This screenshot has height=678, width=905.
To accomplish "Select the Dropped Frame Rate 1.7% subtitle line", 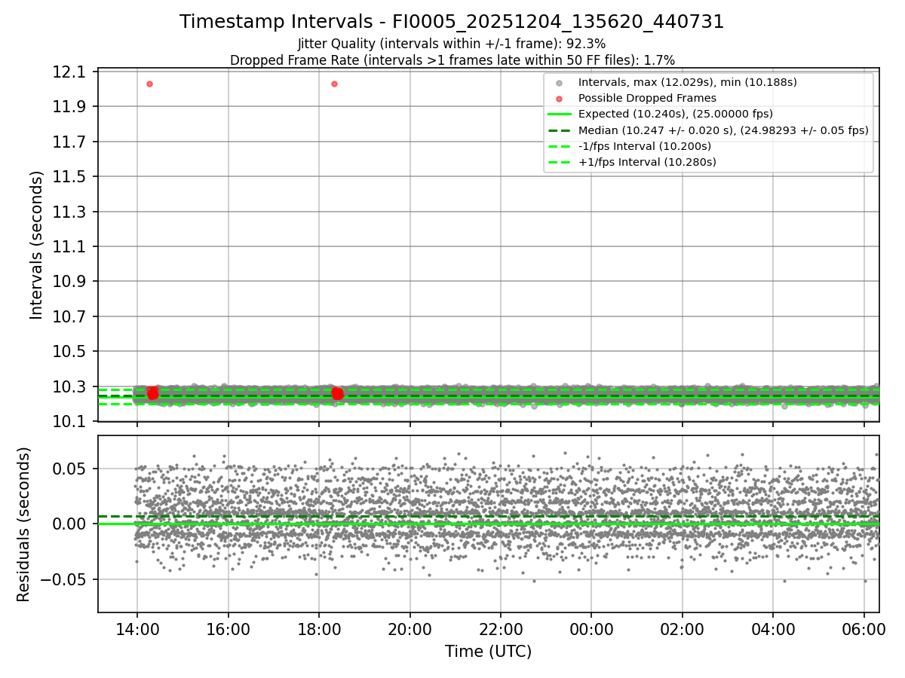I will [452, 60].
